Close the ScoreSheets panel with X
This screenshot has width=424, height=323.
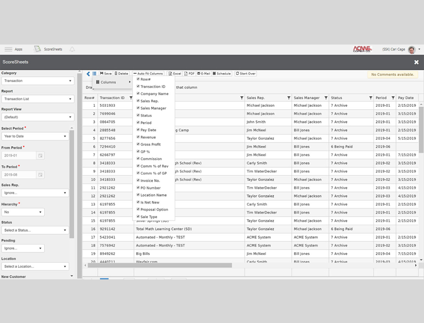[x=416, y=62]
